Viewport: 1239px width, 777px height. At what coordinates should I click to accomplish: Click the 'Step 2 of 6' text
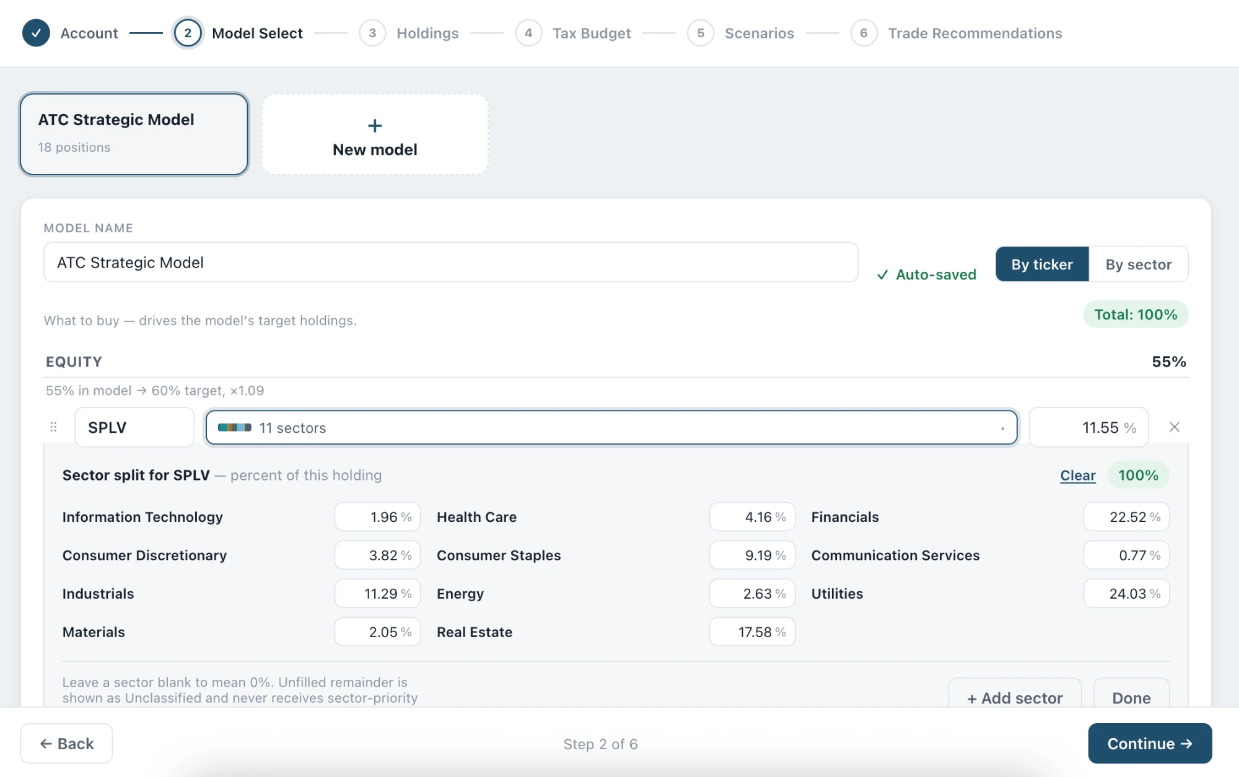(600, 744)
